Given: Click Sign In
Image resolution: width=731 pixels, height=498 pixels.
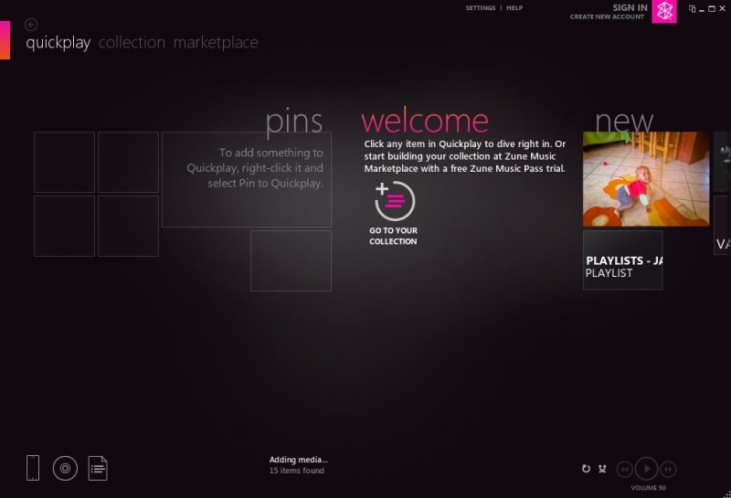Looking at the screenshot, I should coord(630,7).
